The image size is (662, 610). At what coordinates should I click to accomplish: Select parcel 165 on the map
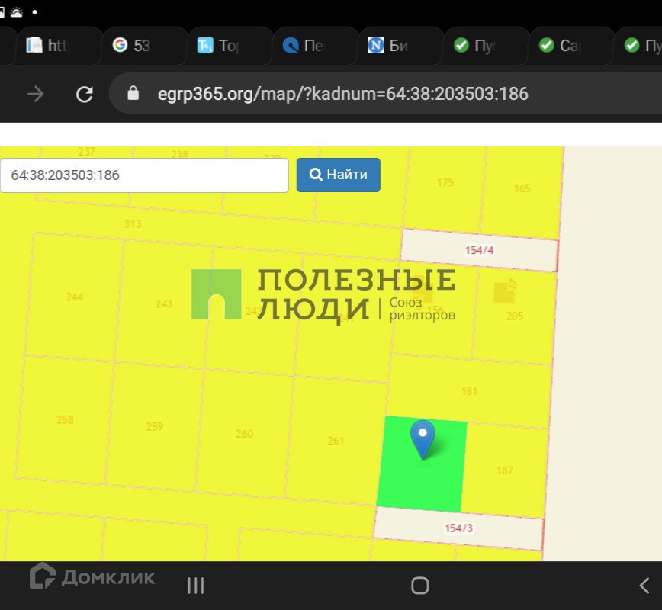(522, 188)
